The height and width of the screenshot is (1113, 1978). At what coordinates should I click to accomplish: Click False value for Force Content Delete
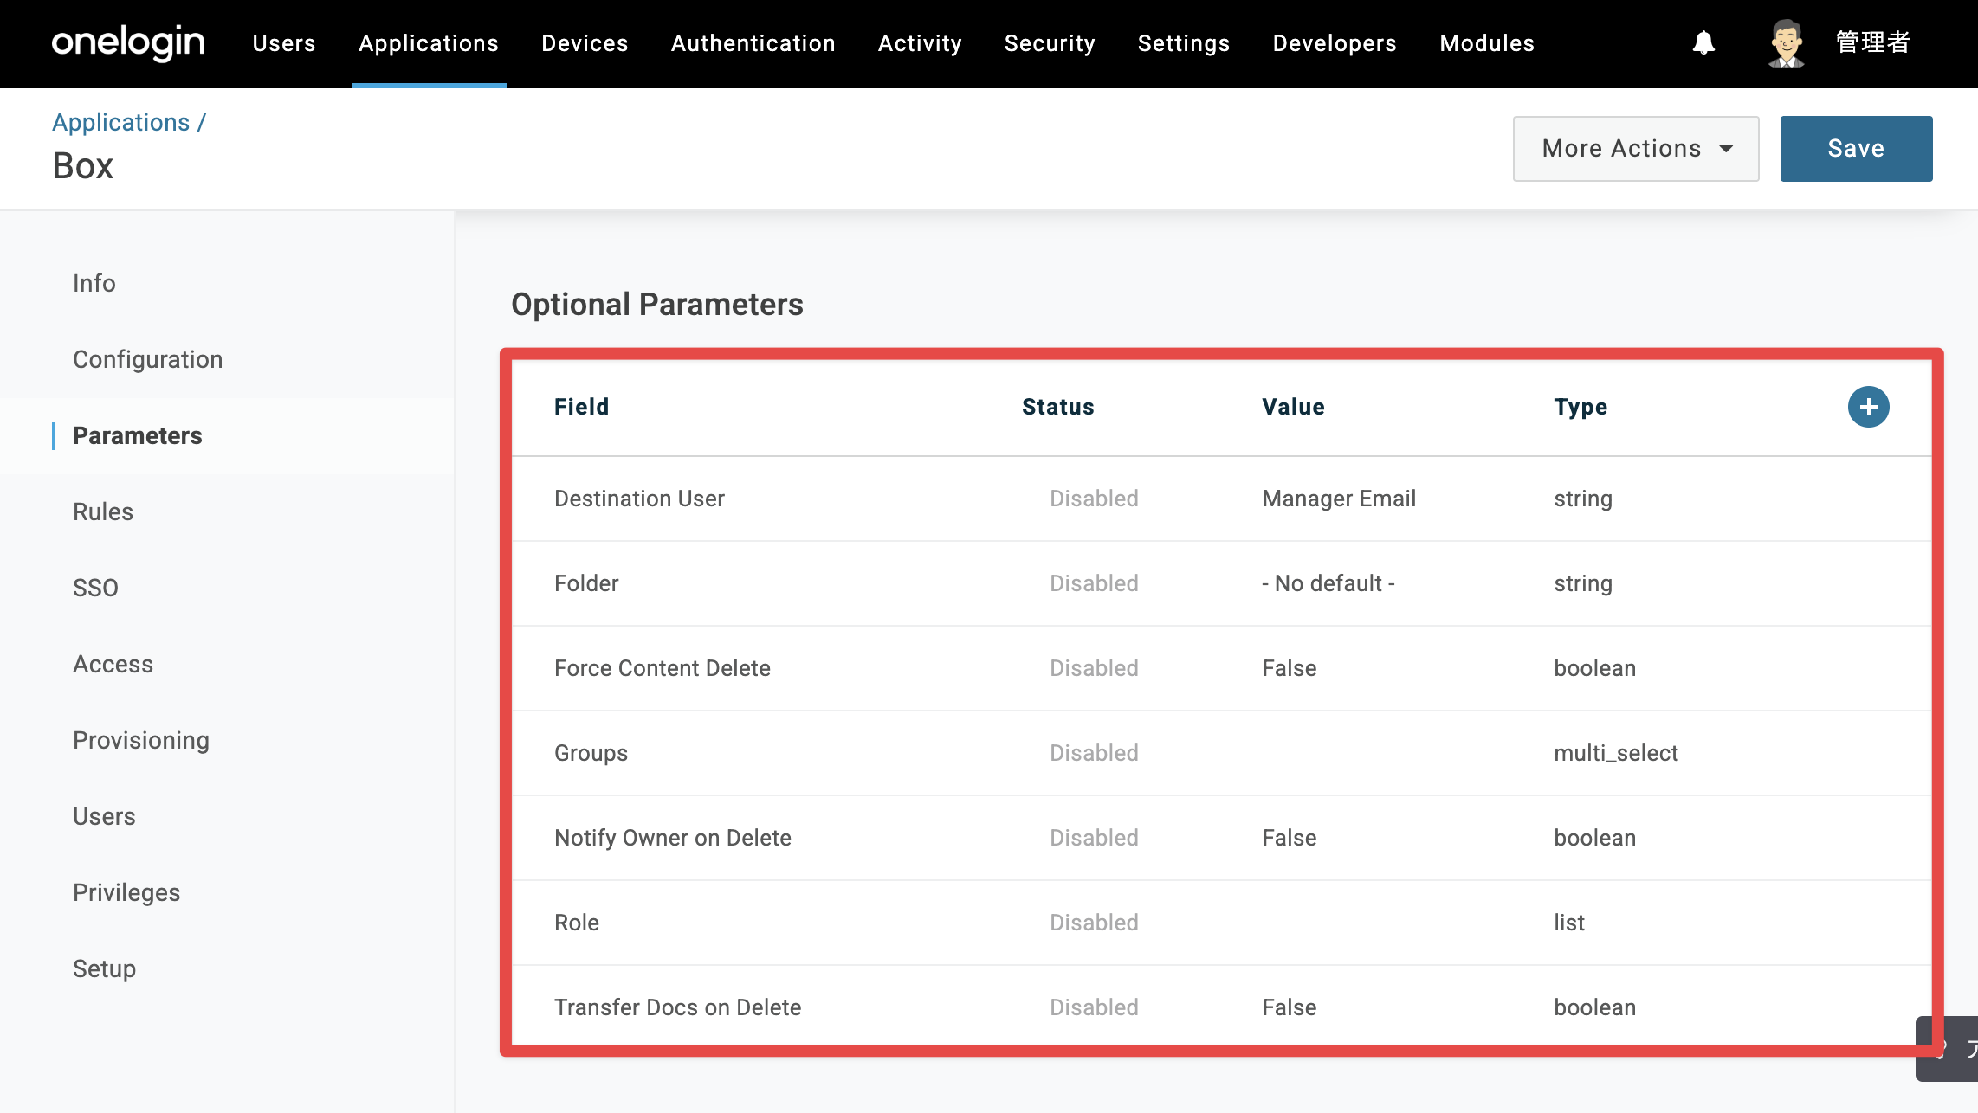coord(1290,668)
